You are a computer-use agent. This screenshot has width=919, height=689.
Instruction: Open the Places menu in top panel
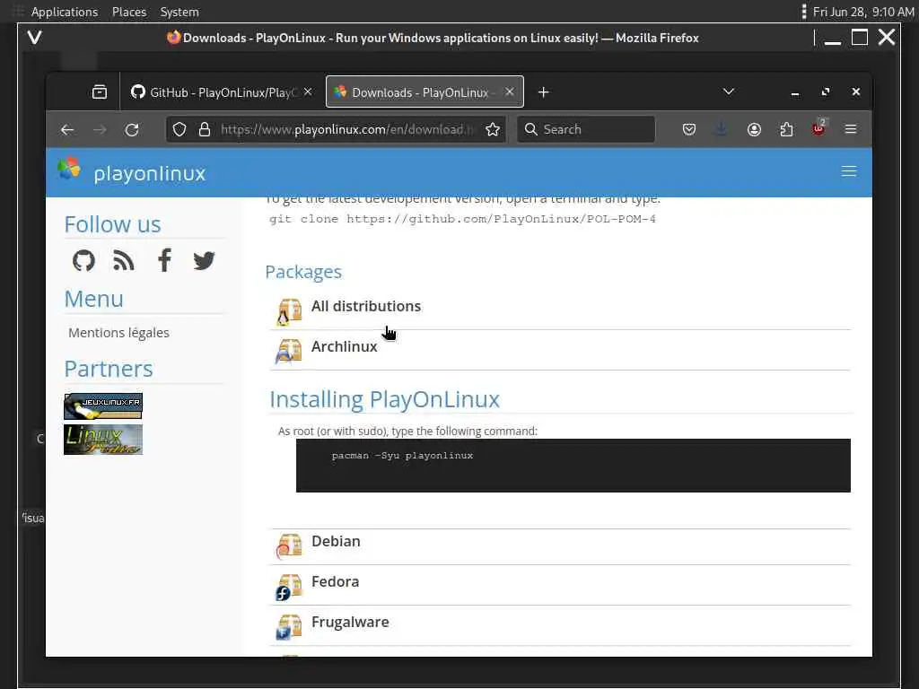pos(129,12)
